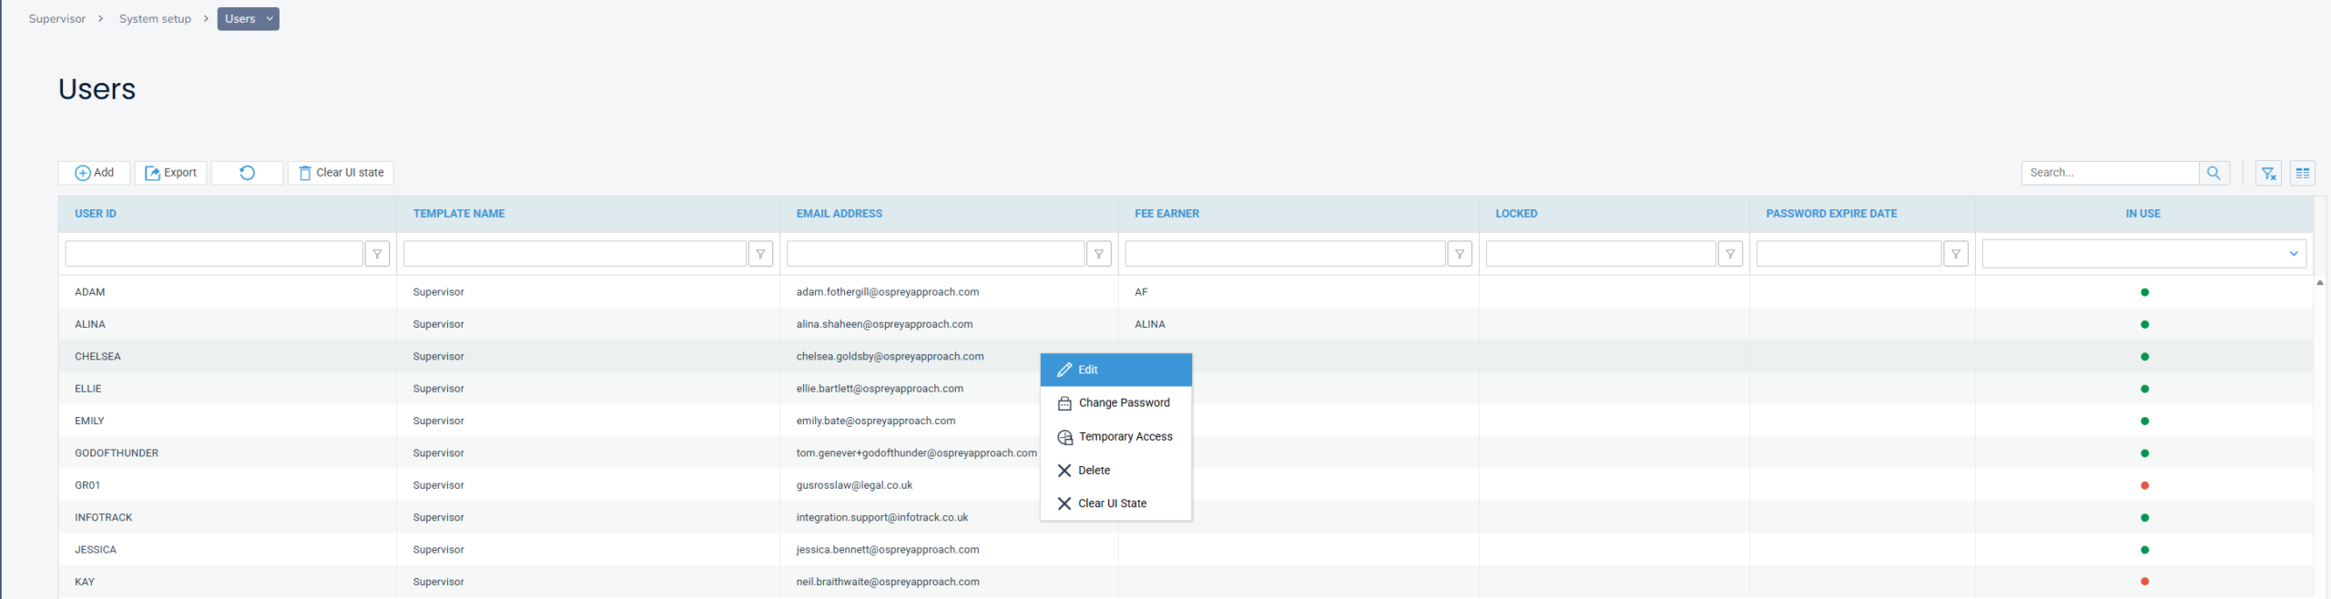The image size is (2331, 599).
Task: Click the refresh icon in the toolbar
Action: click(247, 173)
